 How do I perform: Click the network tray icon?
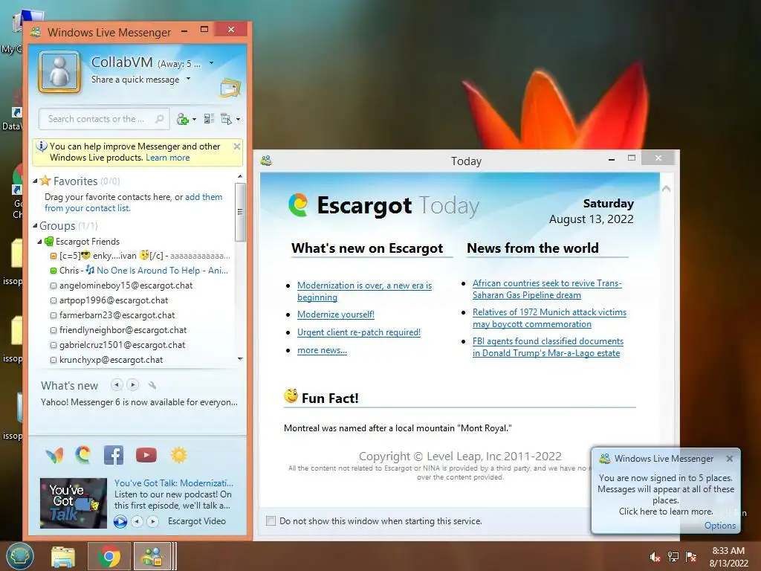coord(673,556)
